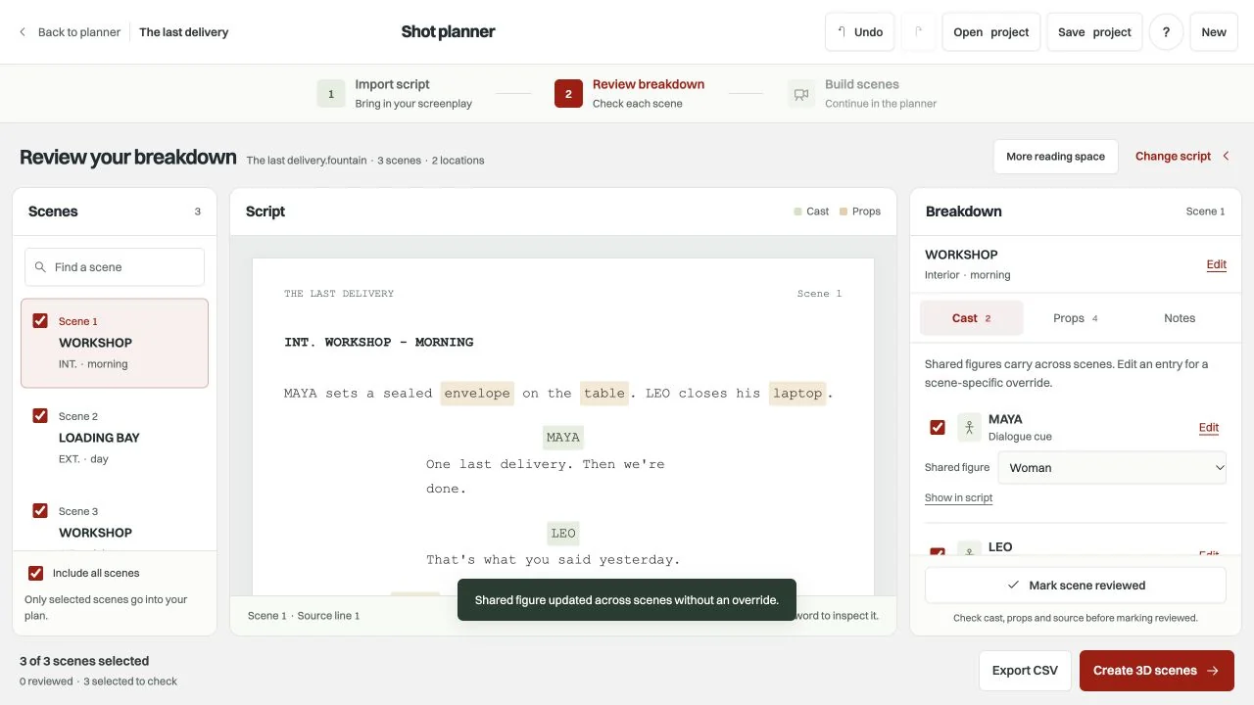Click the Find a scene search field

(x=115, y=266)
